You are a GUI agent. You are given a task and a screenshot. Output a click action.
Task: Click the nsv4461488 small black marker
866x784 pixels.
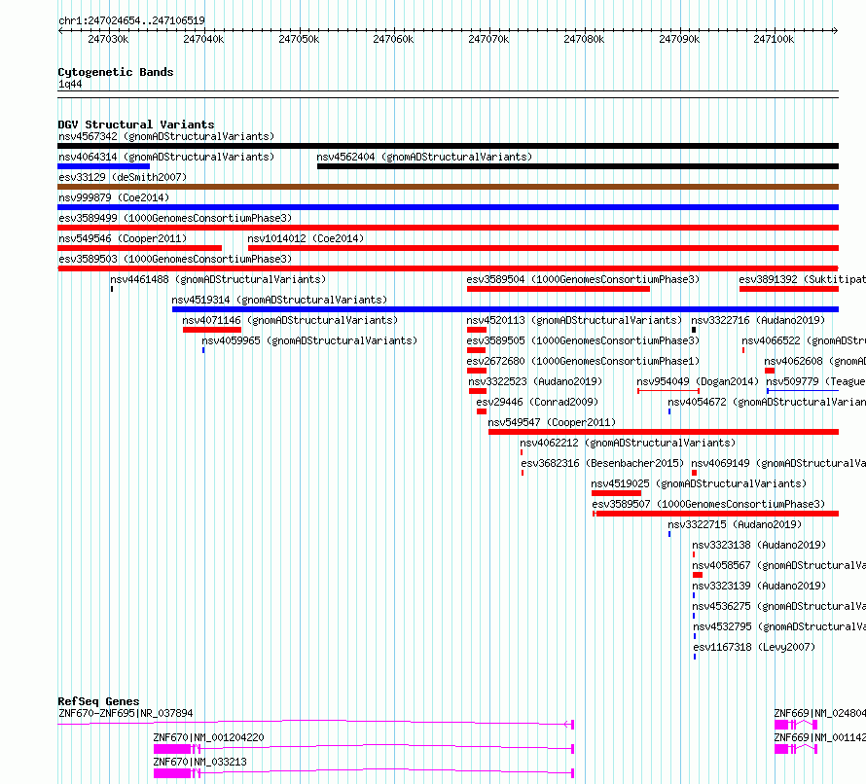pos(112,289)
